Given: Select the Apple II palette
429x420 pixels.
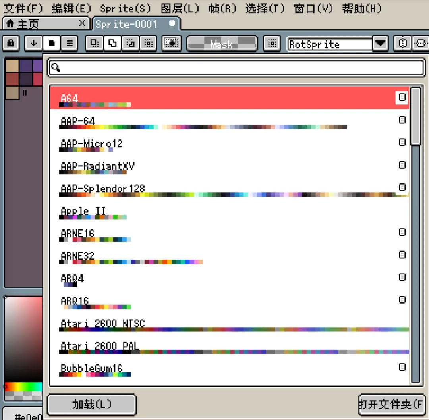Looking at the screenshot, I should pyautogui.click(x=229, y=210).
